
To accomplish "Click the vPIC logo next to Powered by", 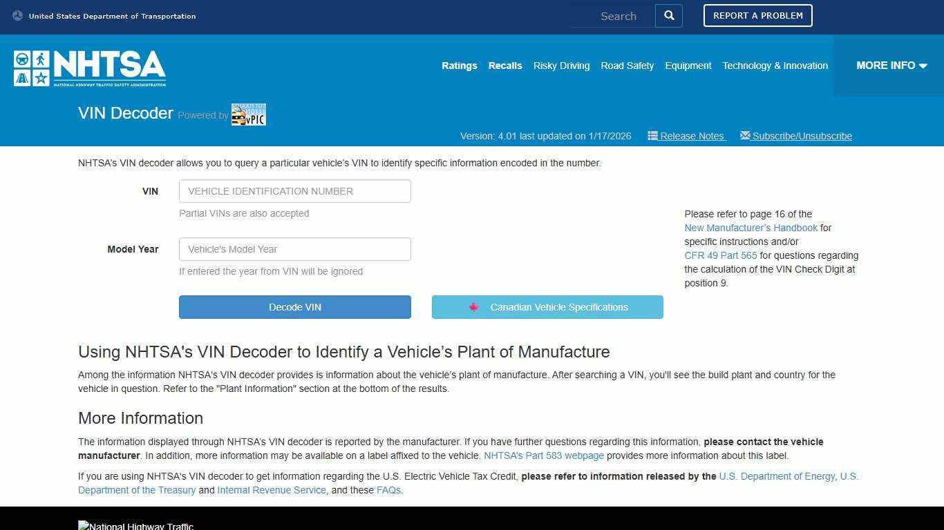I will (247, 115).
